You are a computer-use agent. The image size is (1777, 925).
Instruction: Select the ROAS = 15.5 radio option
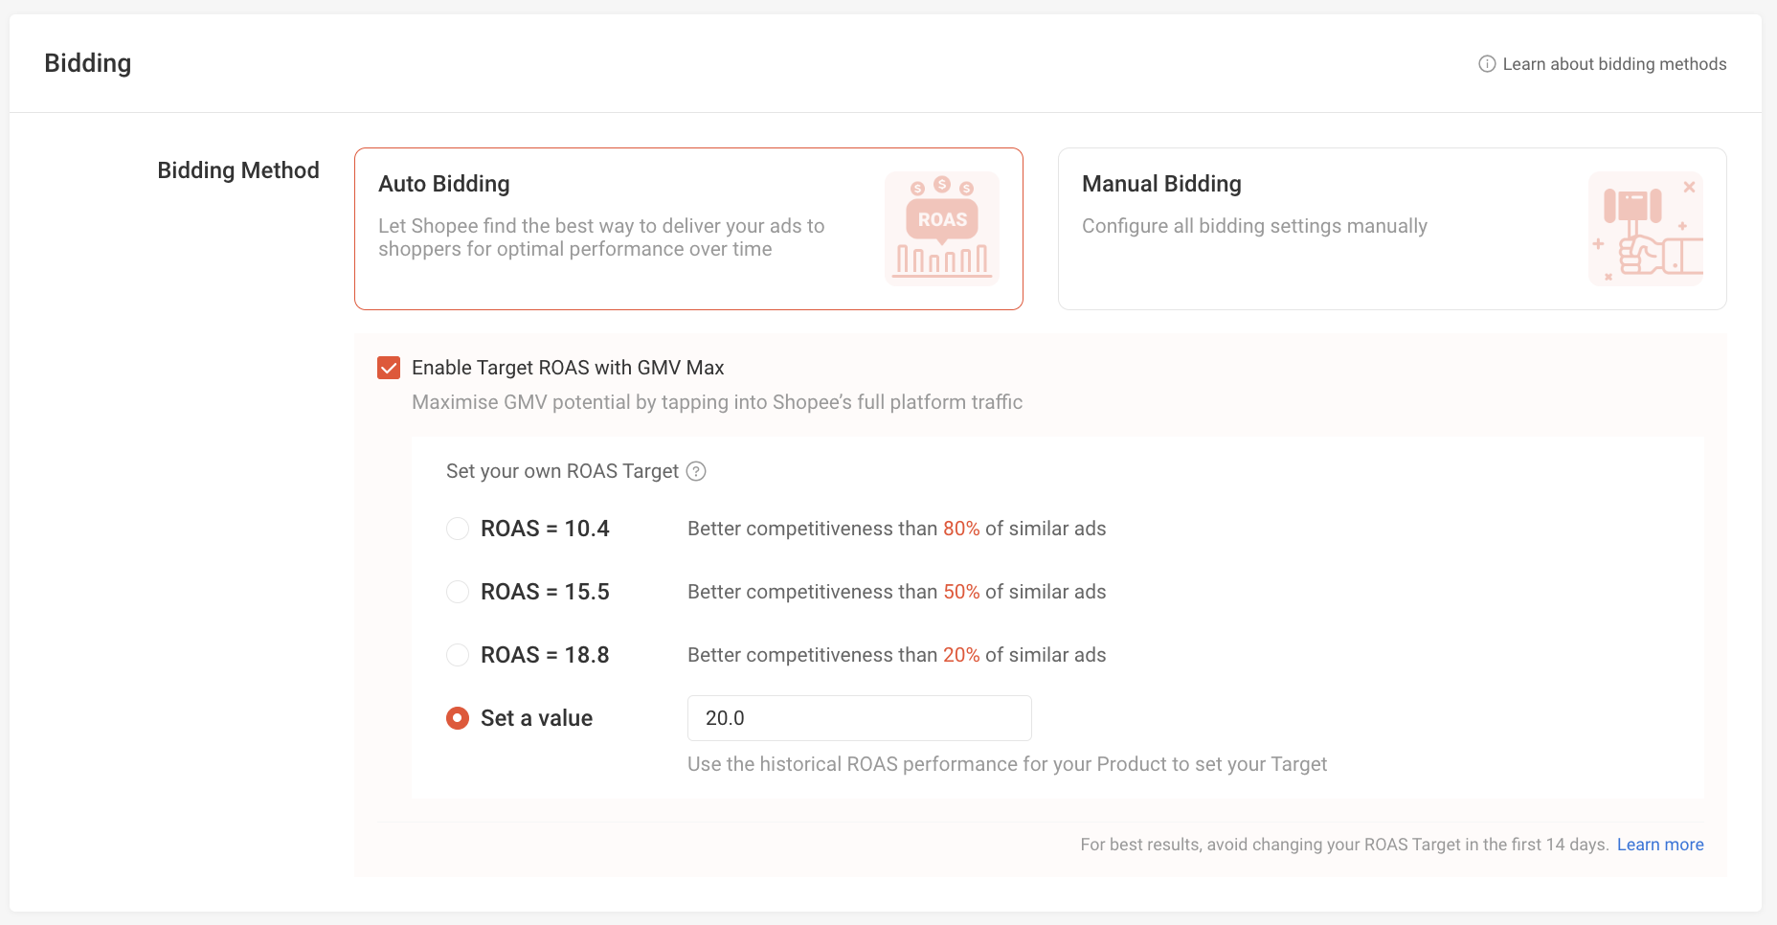(x=458, y=592)
